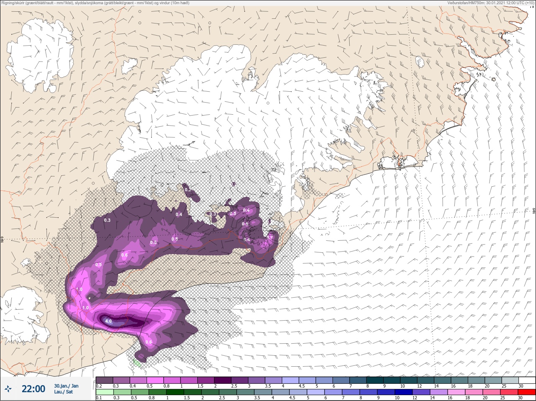This screenshot has width=536, height=401.
Task: Select the 22:00 forecast time label
Action: click(33, 389)
